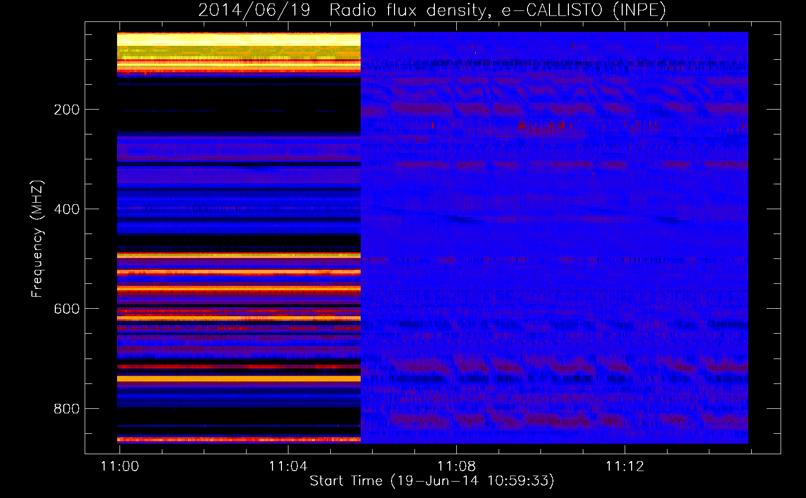Click the 11:04 time tick label
The width and height of the screenshot is (806, 498).
pyautogui.click(x=288, y=467)
